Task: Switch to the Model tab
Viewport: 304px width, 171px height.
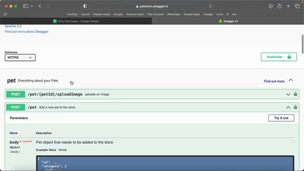Action: tap(63, 150)
